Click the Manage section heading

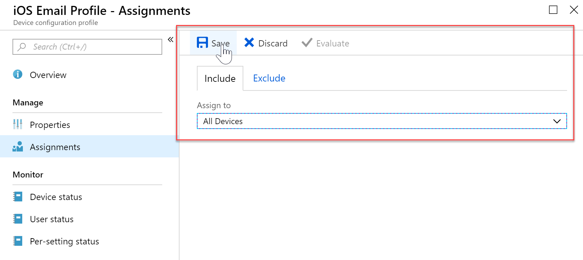(x=28, y=103)
